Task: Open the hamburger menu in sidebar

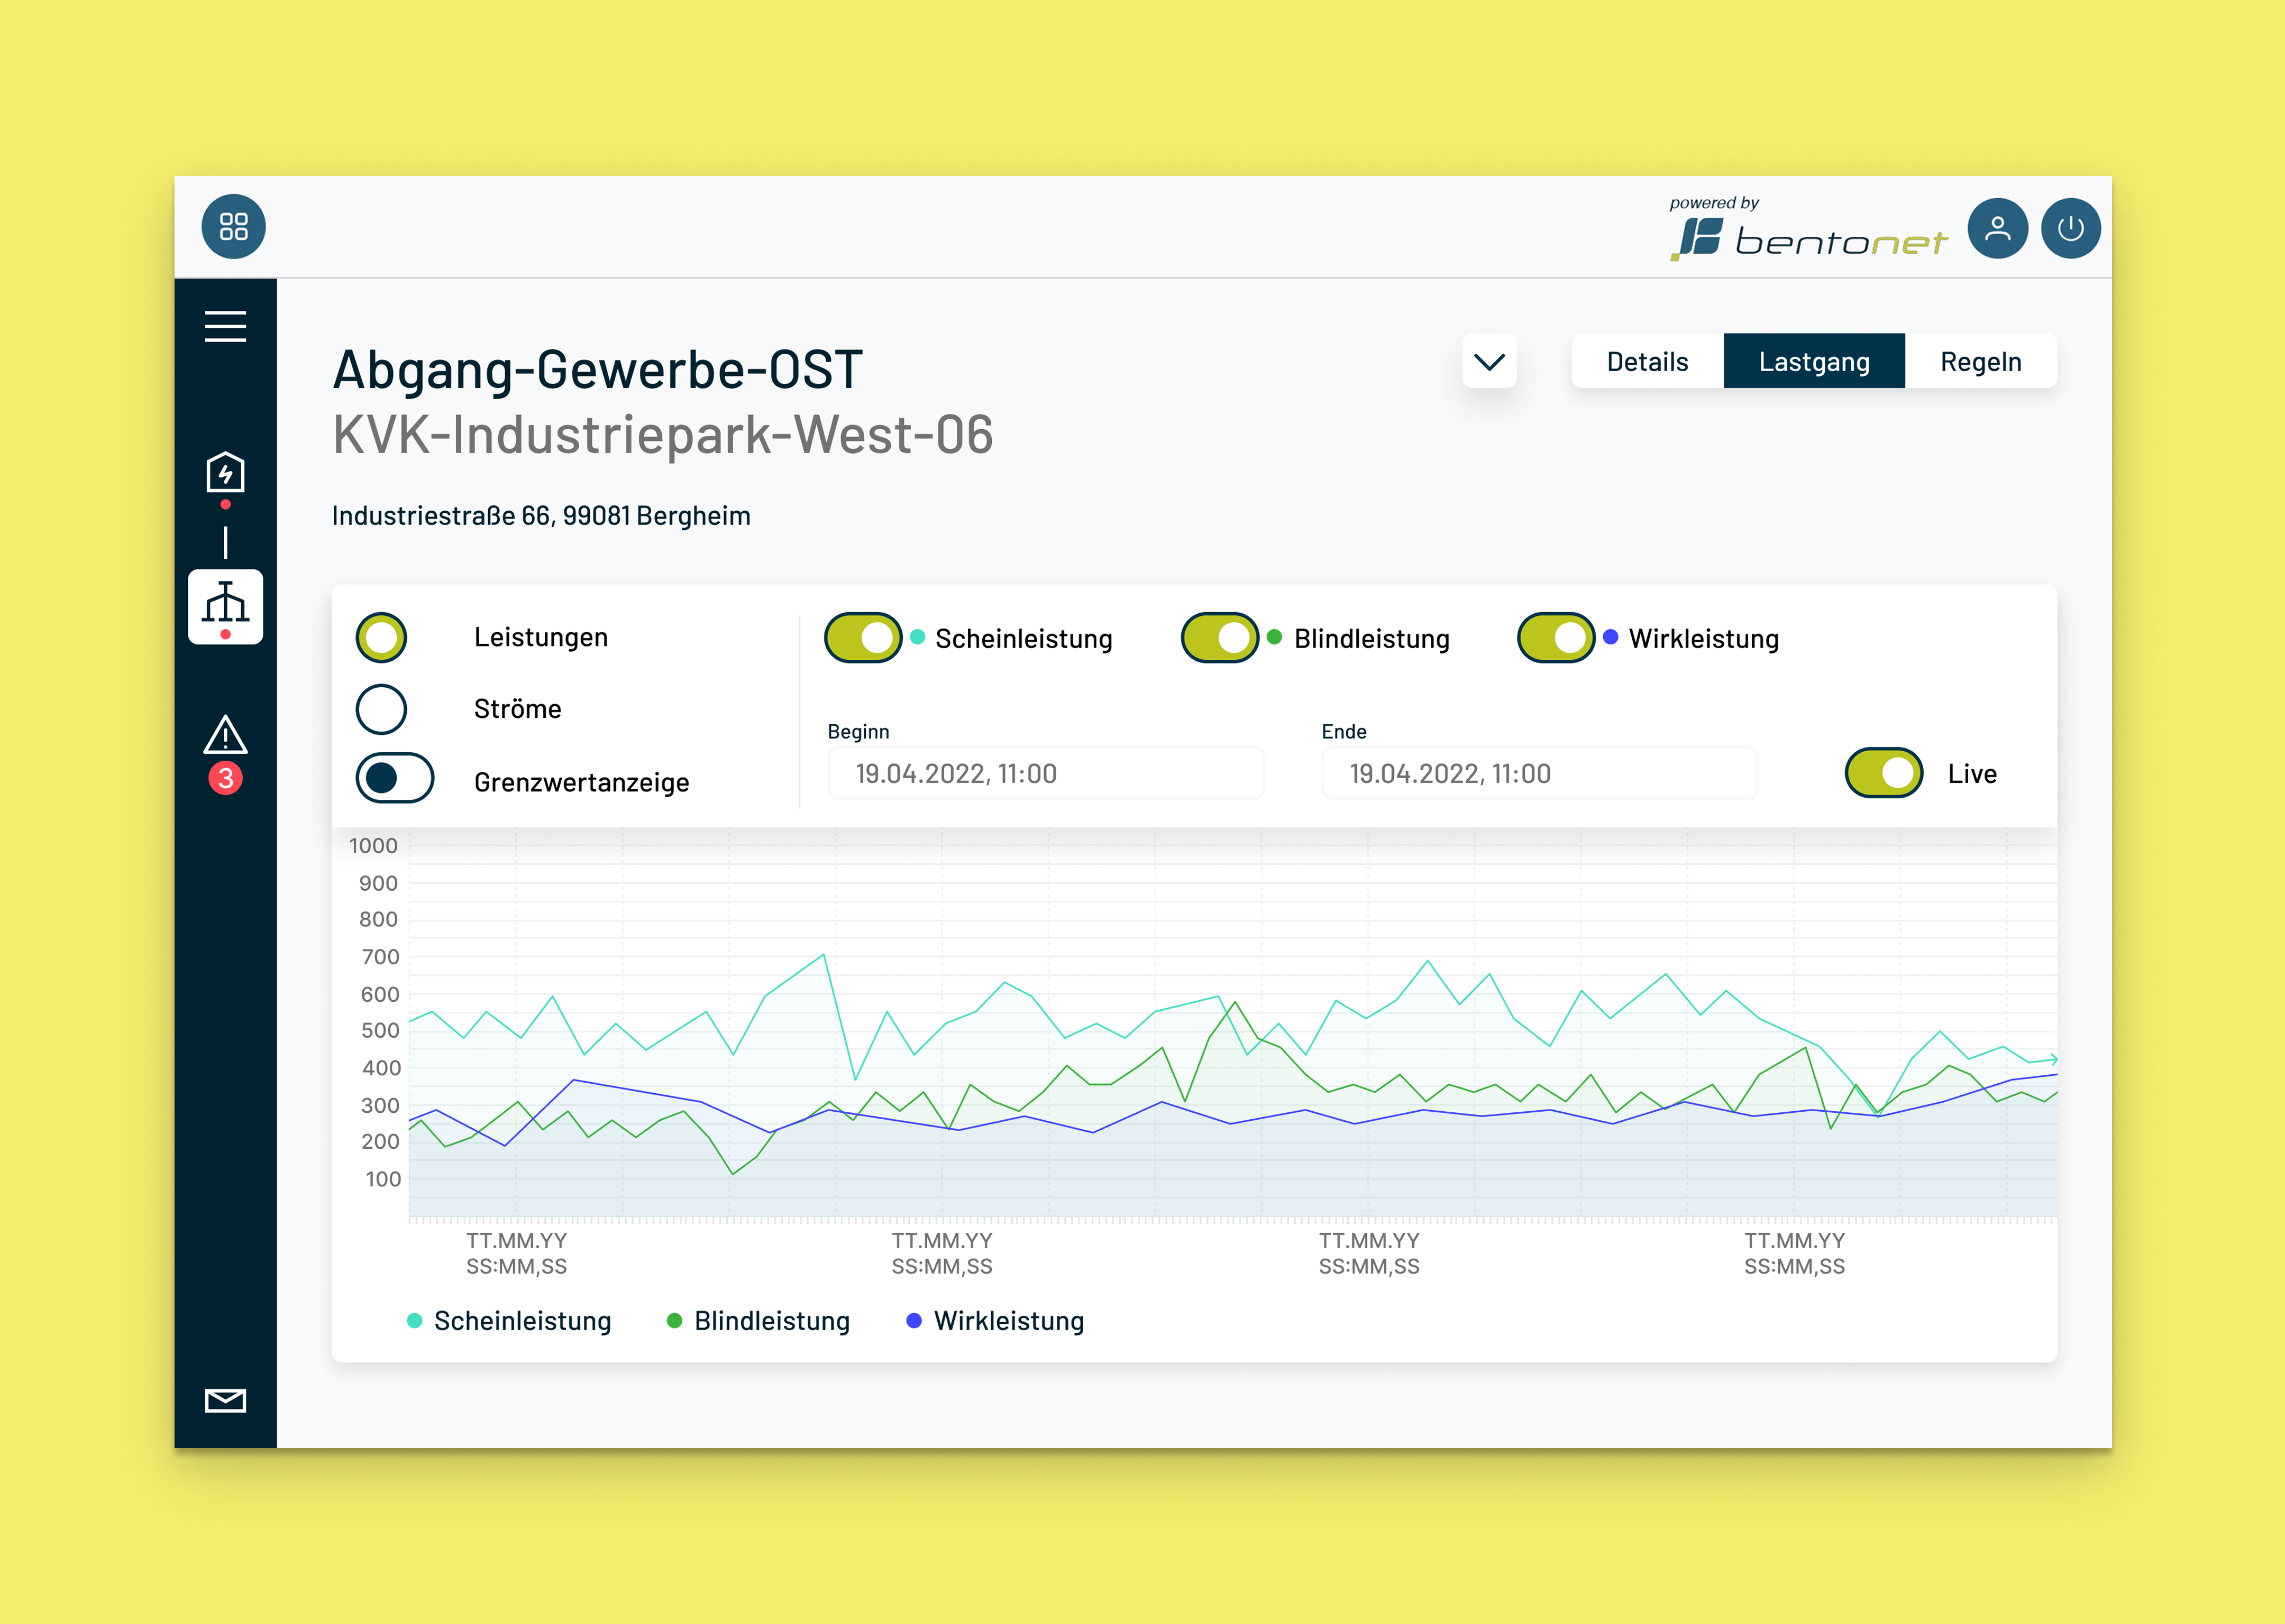Action: 225,326
